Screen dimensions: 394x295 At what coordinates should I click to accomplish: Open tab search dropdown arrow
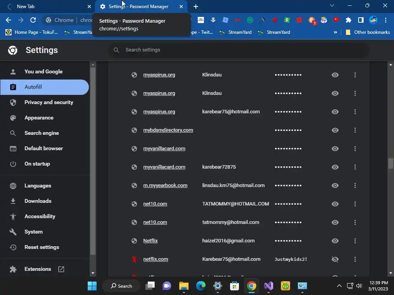click(332, 5)
